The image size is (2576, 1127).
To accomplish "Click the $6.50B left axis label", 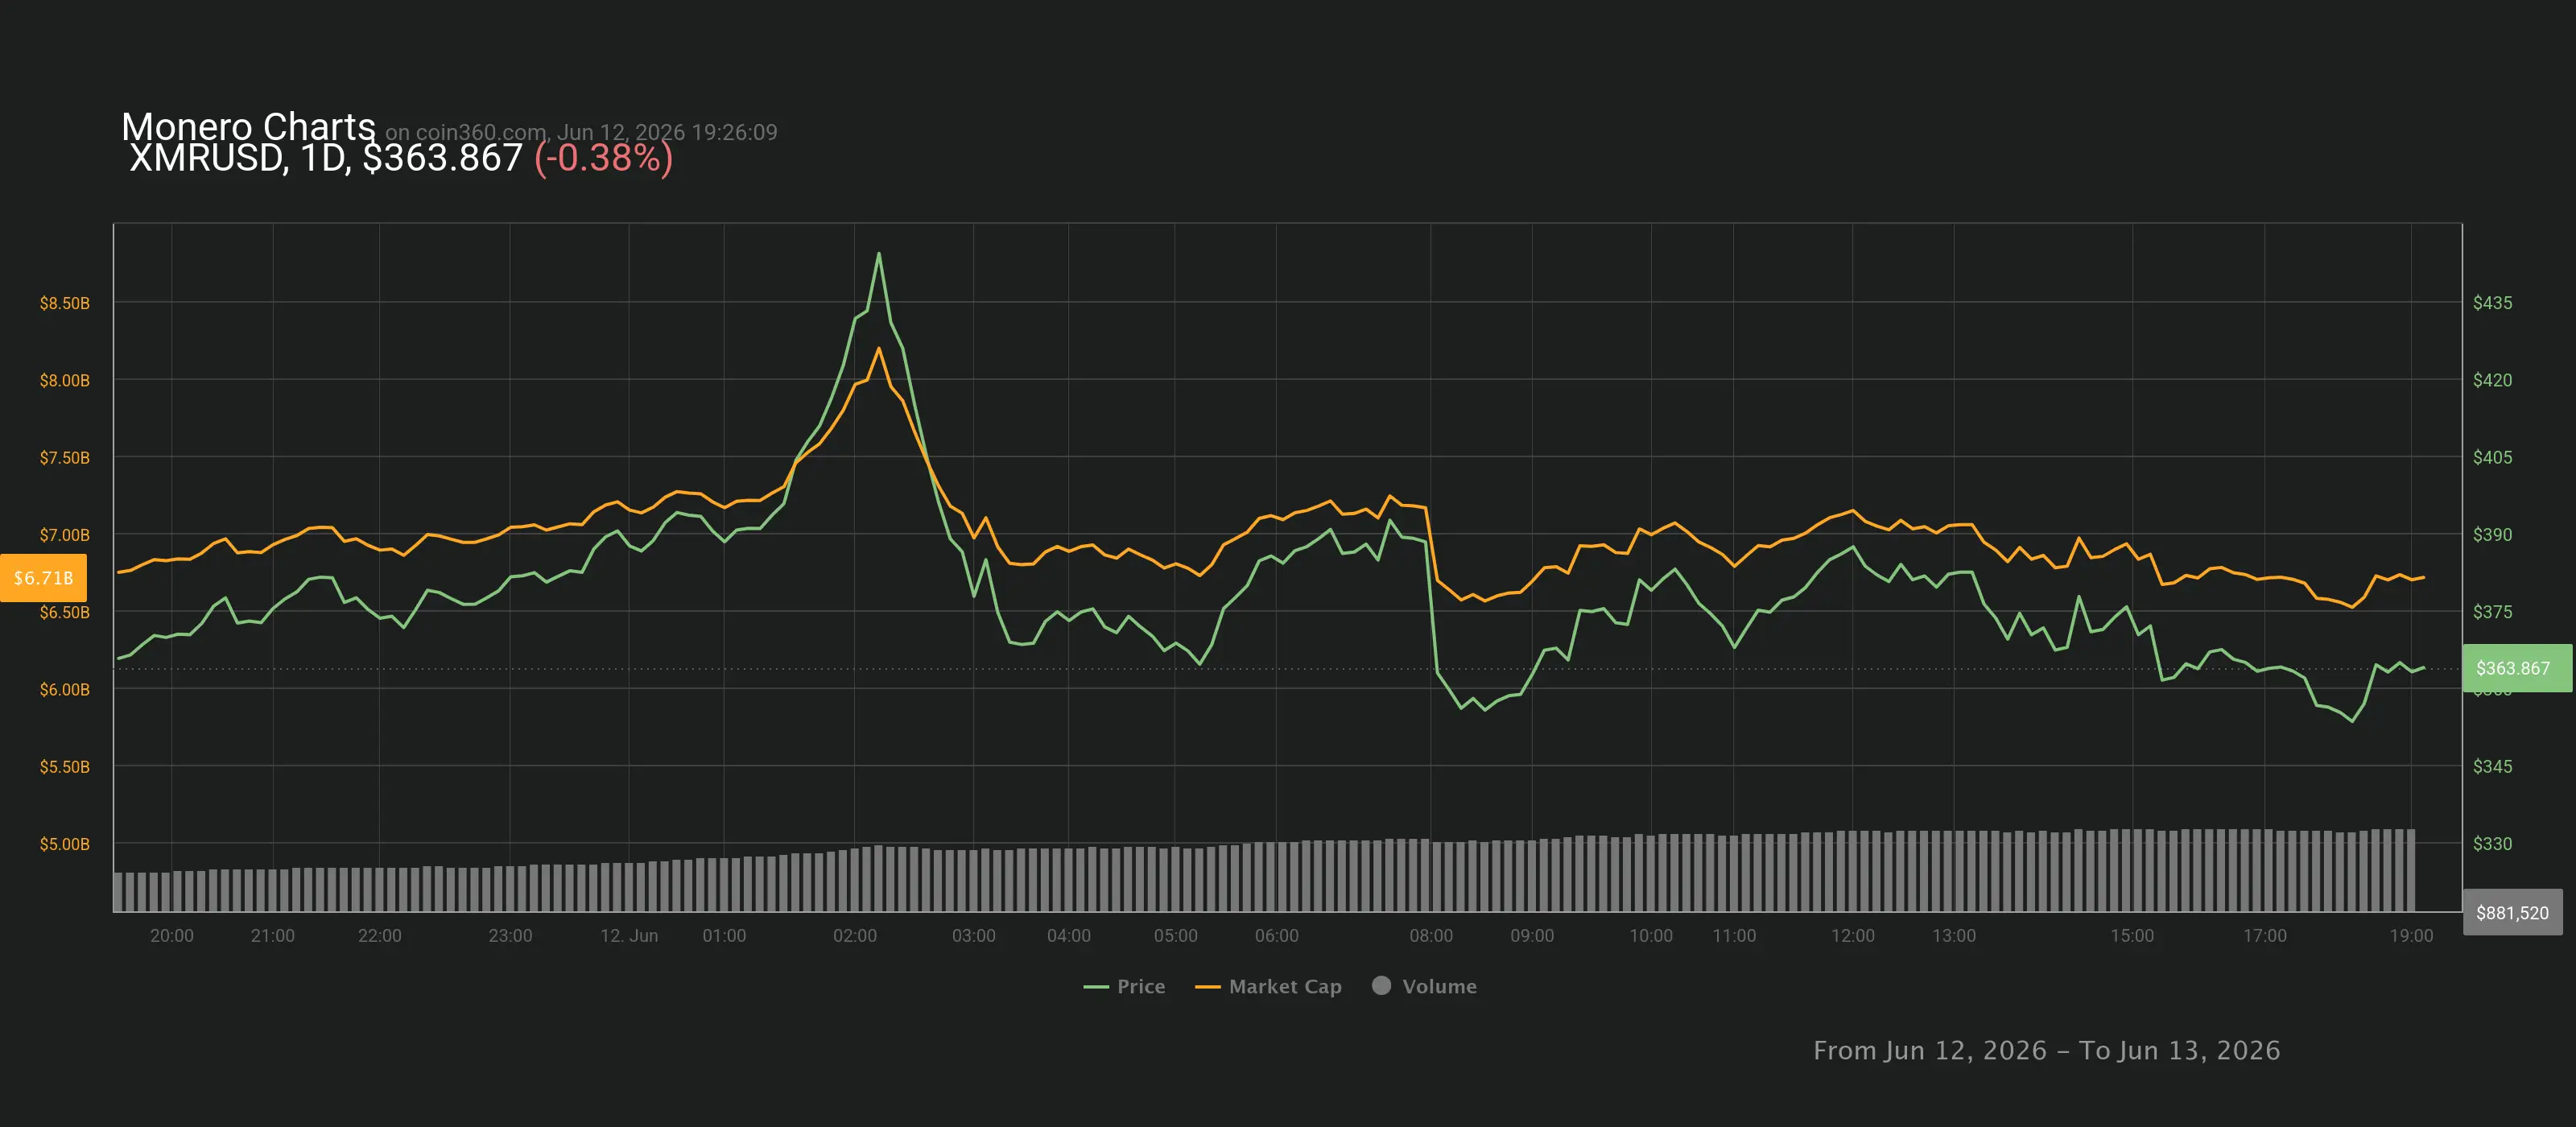I will (x=65, y=612).
